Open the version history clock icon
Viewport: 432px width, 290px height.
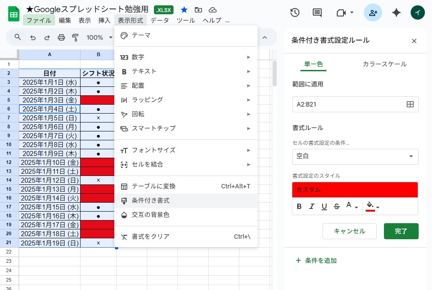(x=295, y=12)
